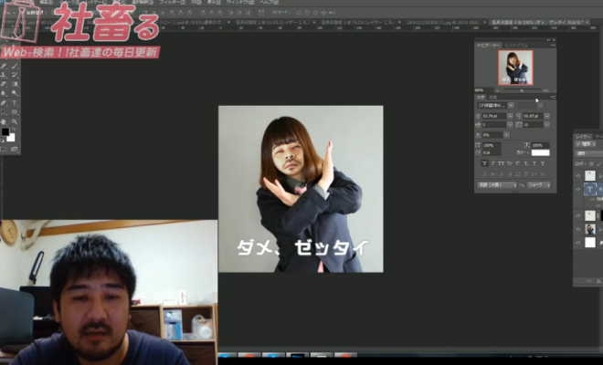
Task: Select the Pen tool in toolbox
Action: (4, 100)
